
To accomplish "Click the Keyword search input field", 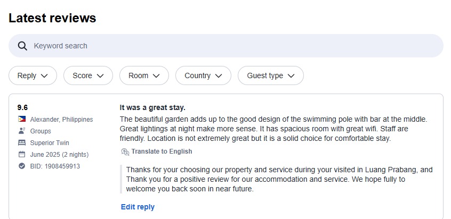I will [x=226, y=46].
